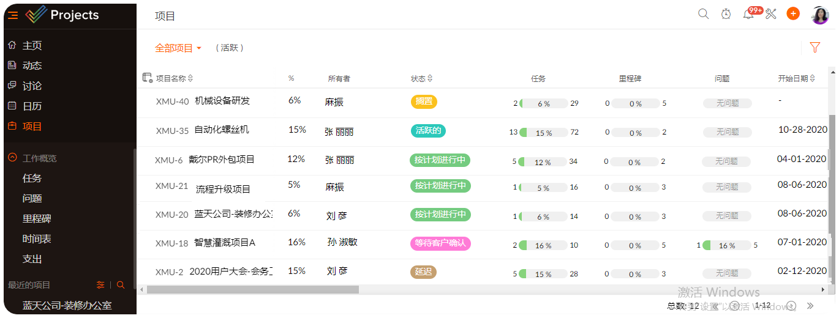Open recent projects settings sliders icon
This screenshot has height=318, width=839.
click(x=101, y=285)
